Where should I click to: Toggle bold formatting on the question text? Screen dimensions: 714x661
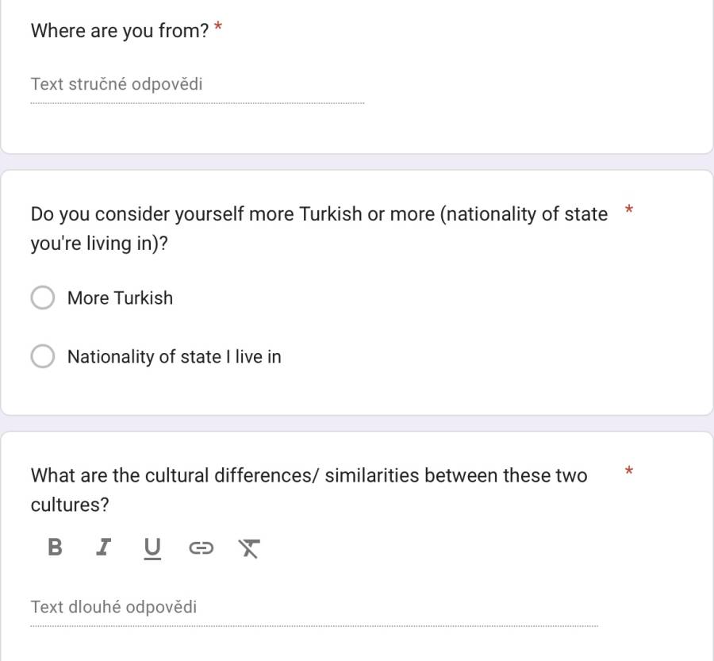pyautogui.click(x=55, y=547)
